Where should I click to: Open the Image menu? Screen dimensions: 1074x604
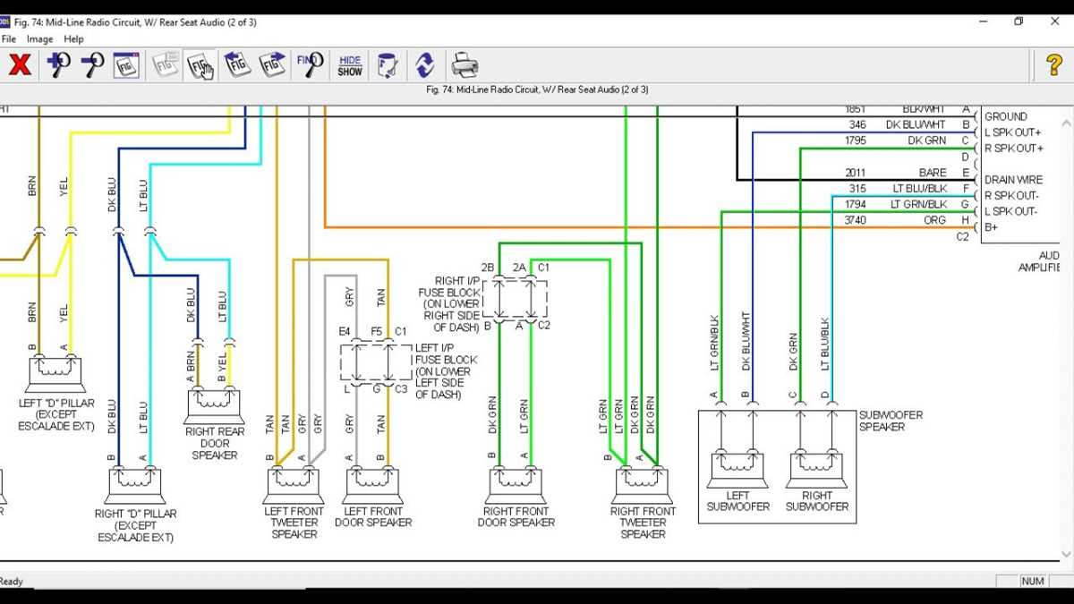tap(39, 39)
